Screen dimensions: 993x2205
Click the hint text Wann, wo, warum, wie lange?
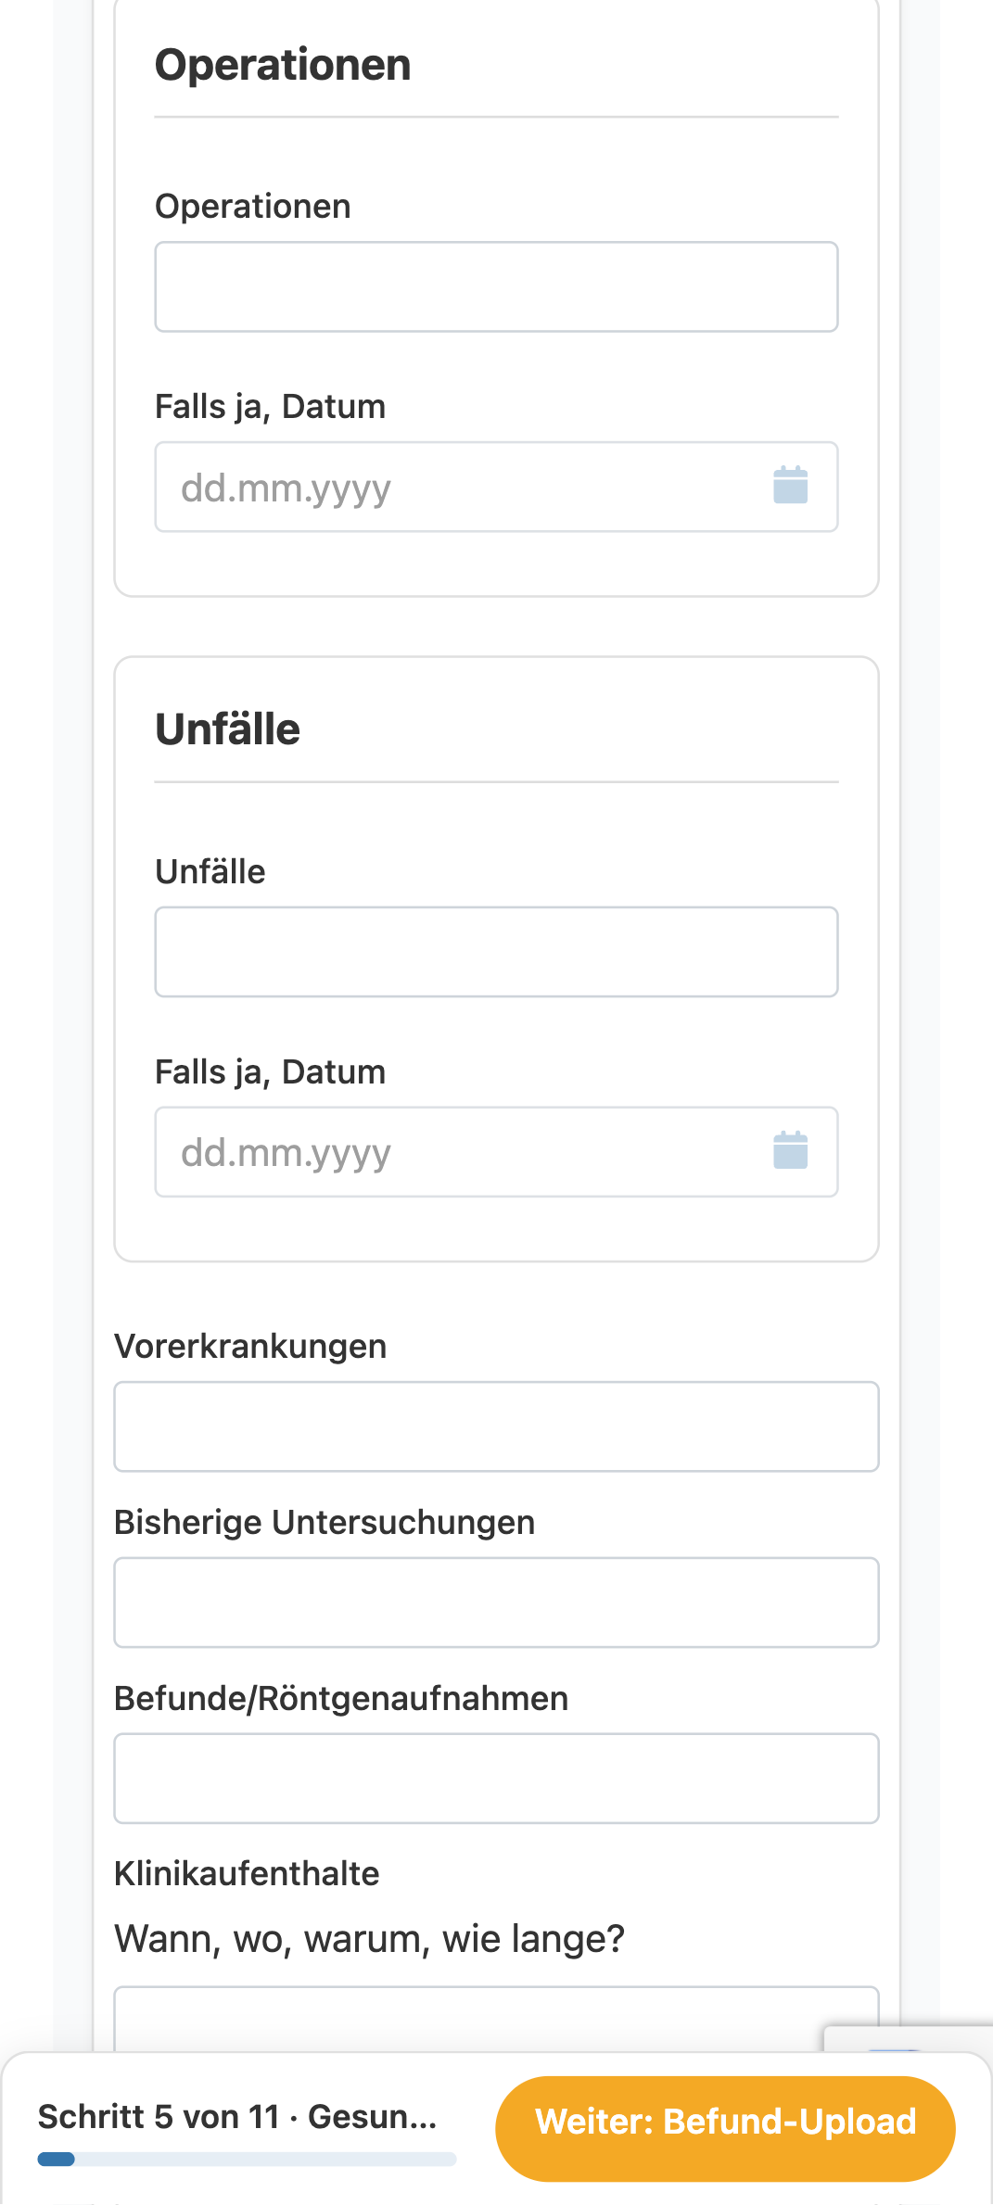click(369, 1939)
